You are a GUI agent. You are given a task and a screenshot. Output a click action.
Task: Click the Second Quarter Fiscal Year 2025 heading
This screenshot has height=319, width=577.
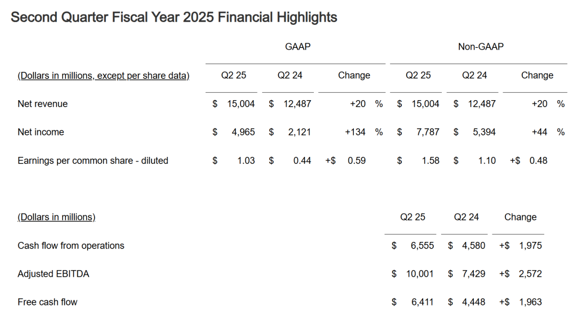[174, 17]
